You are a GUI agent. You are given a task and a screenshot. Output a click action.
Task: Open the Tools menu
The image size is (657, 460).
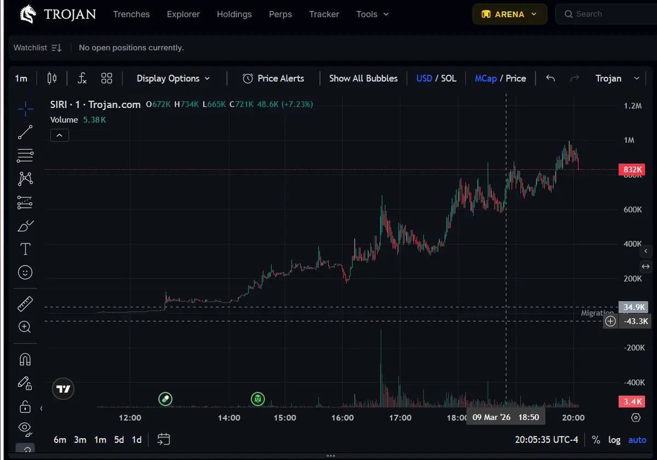[372, 14]
